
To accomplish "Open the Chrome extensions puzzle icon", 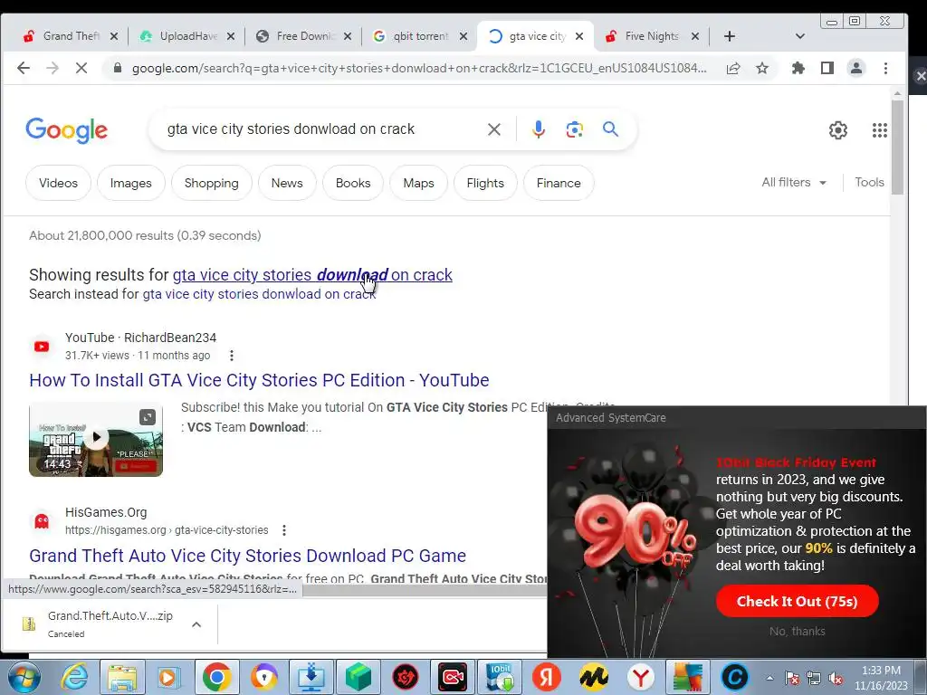I will (x=798, y=68).
